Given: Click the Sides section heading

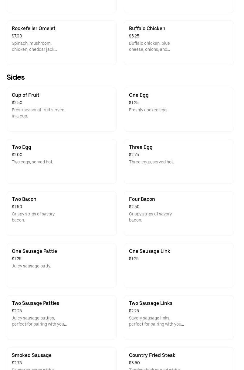Looking at the screenshot, I should (x=16, y=77).
